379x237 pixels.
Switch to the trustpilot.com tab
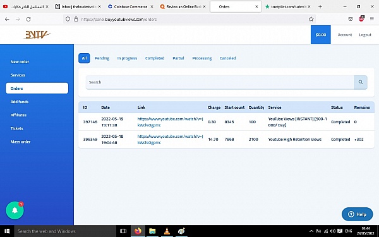(x=288, y=7)
